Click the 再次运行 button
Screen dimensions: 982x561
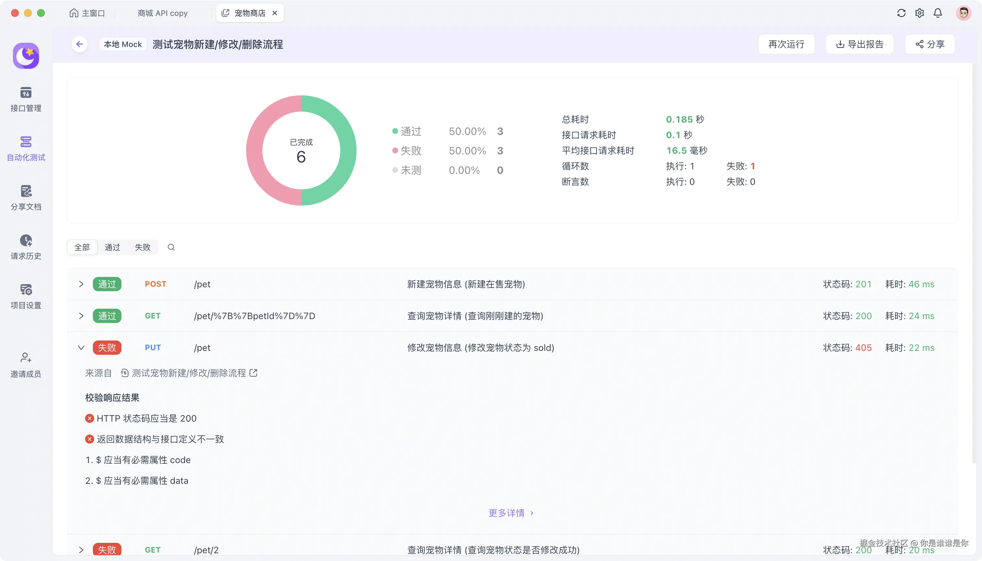pyautogui.click(x=786, y=44)
